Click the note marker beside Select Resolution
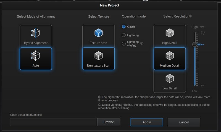Viewport: 221px width, 132px height. click(191, 16)
